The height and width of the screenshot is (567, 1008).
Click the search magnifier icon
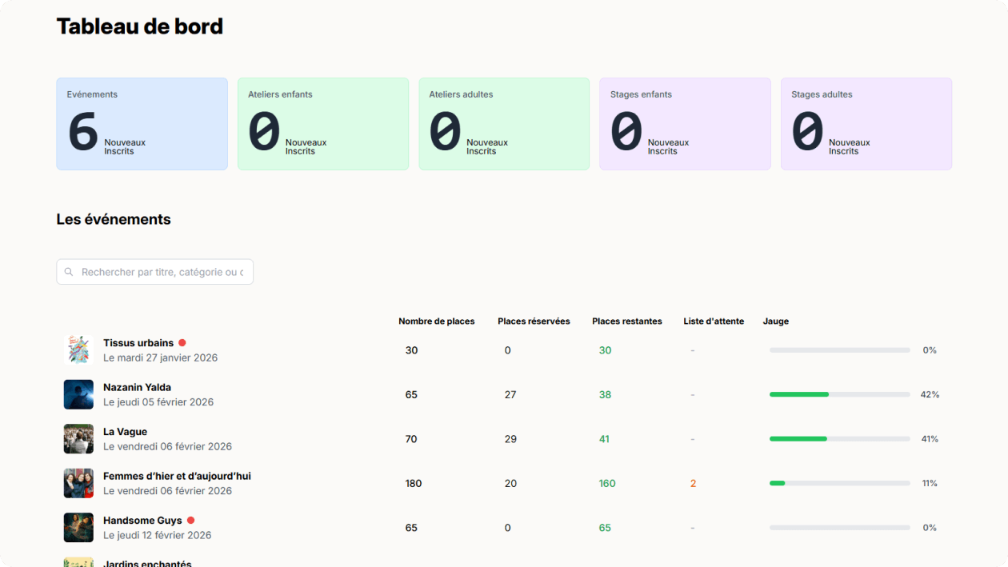tap(69, 272)
